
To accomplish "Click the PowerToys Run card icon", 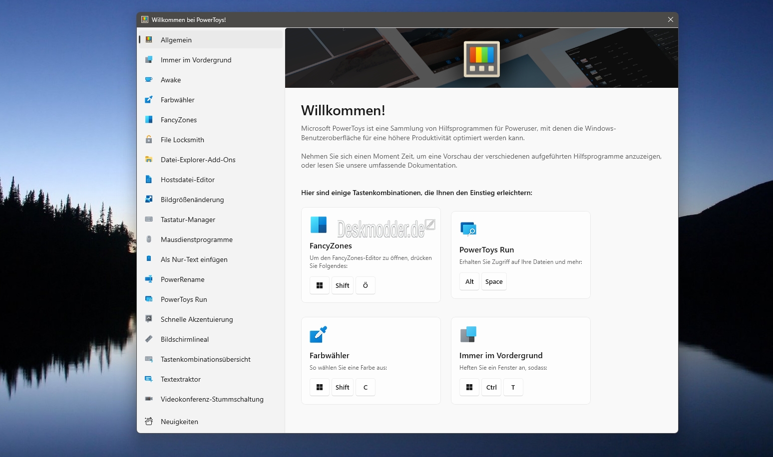I will (468, 228).
